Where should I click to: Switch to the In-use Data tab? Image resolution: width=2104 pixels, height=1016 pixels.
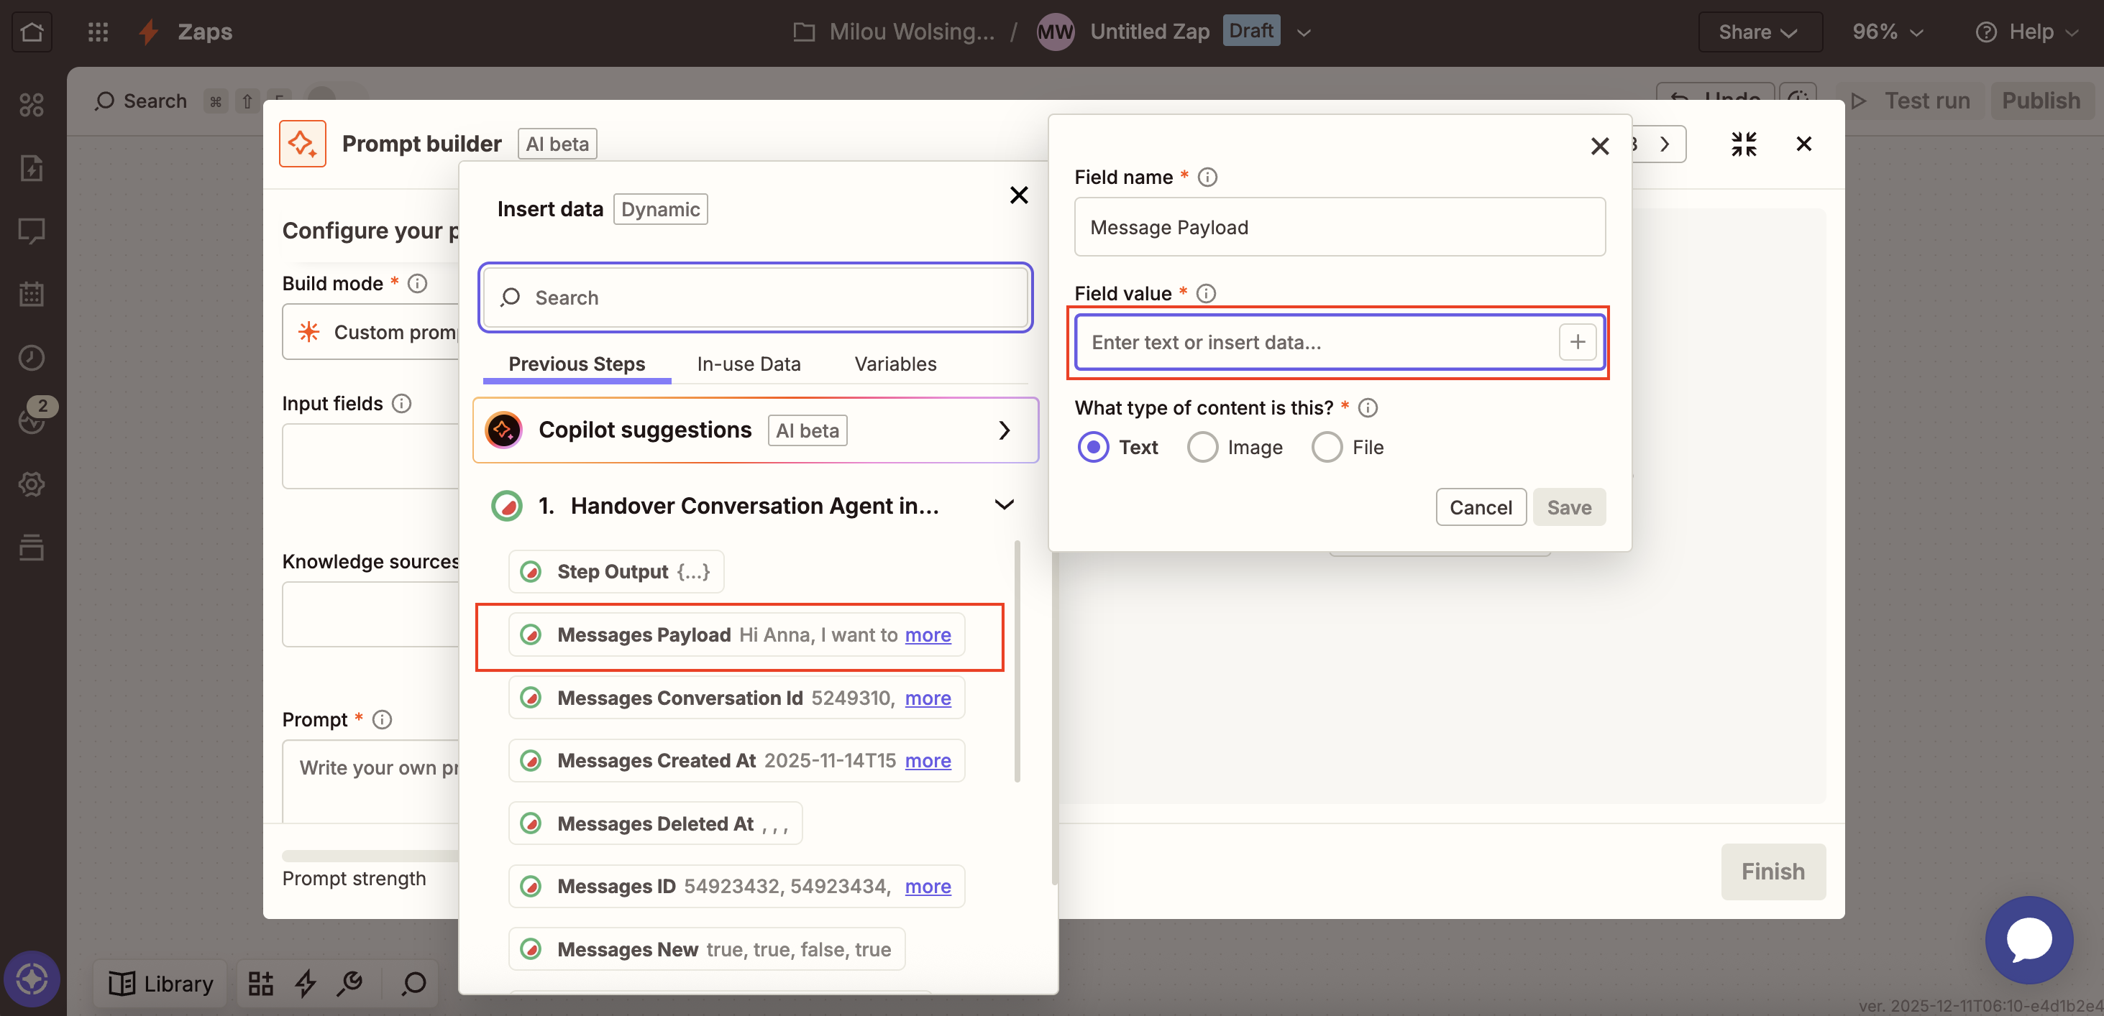(748, 364)
